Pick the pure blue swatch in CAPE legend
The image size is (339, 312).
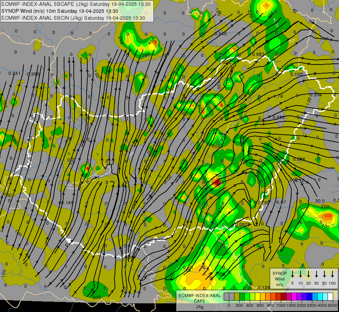tap(309, 296)
